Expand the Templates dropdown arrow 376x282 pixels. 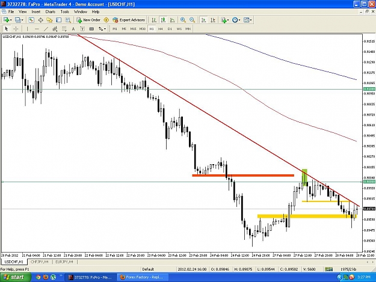[251, 20]
